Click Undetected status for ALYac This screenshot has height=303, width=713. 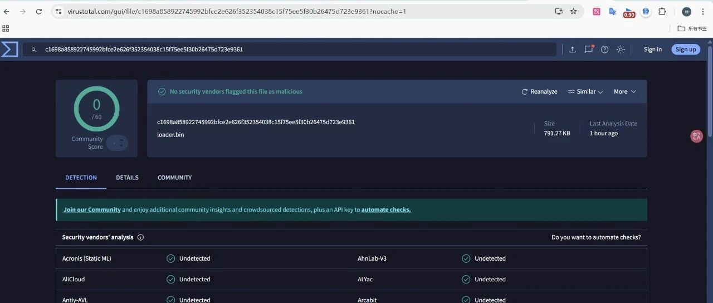coord(484,280)
